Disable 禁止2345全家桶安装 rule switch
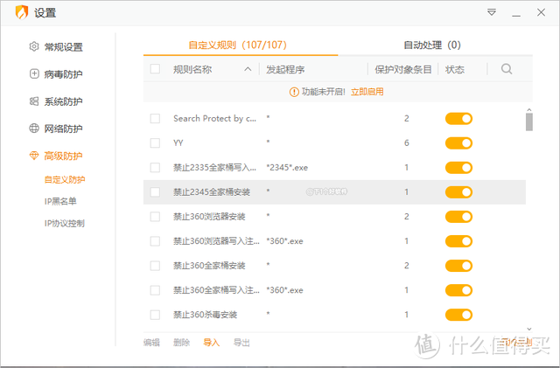The width and height of the screenshot is (560, 368). click(x=458, y=192)
